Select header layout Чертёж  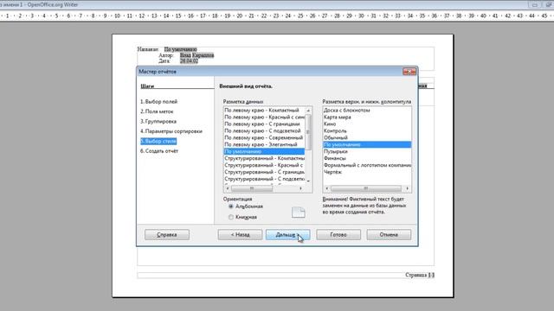[367, 172]
